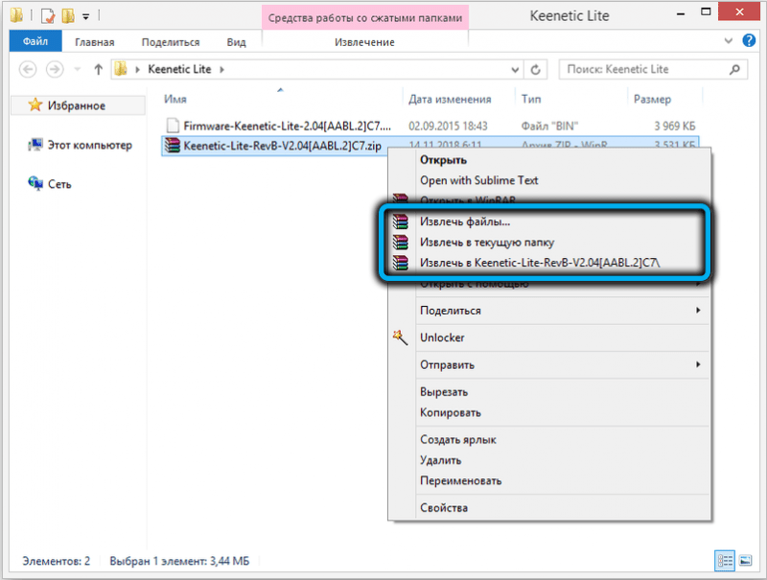This screenshot has height=580, width=767.
Task: Choose Поделиться in the context menu
Action: point(548,310)
